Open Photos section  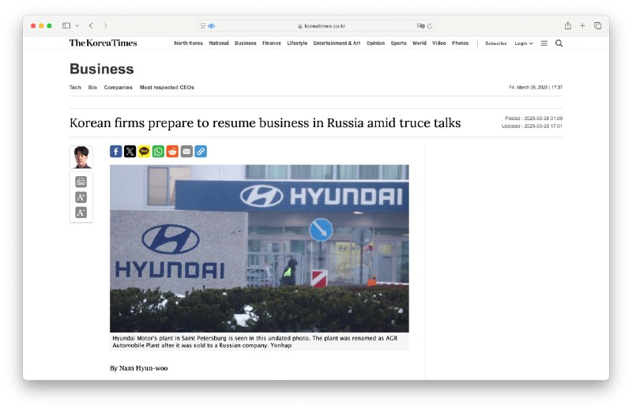(461, 43)
